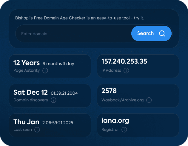Image resolution: width=188 pixels, height=146 pixels.
Task: Open info icon next to Page Autority
Action: tap(45, 70)
